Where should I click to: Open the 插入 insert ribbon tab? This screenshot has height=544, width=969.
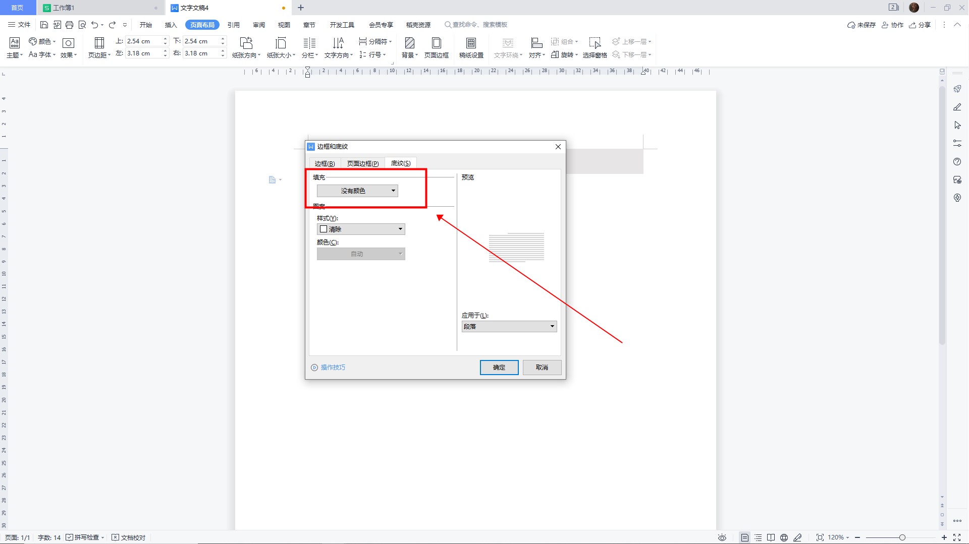(171, 25)
